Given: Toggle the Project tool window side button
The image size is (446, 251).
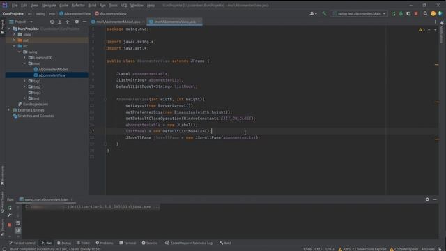Looking at the screenshot, I should (x=3, y=28).
